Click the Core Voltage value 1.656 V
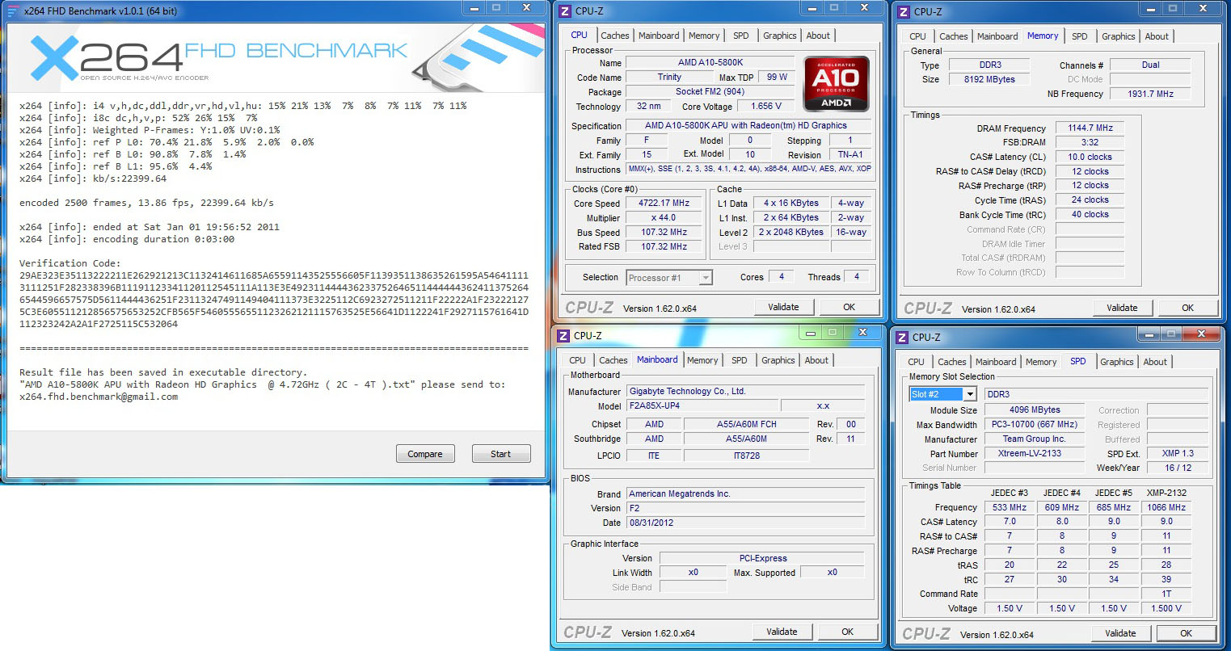The width and height of the screenshot is (1231, 651). click(x=766, y=106)
